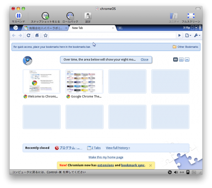Switch the VM to full screen
Screen dimensions: 212x188
[x=191, y=16]
